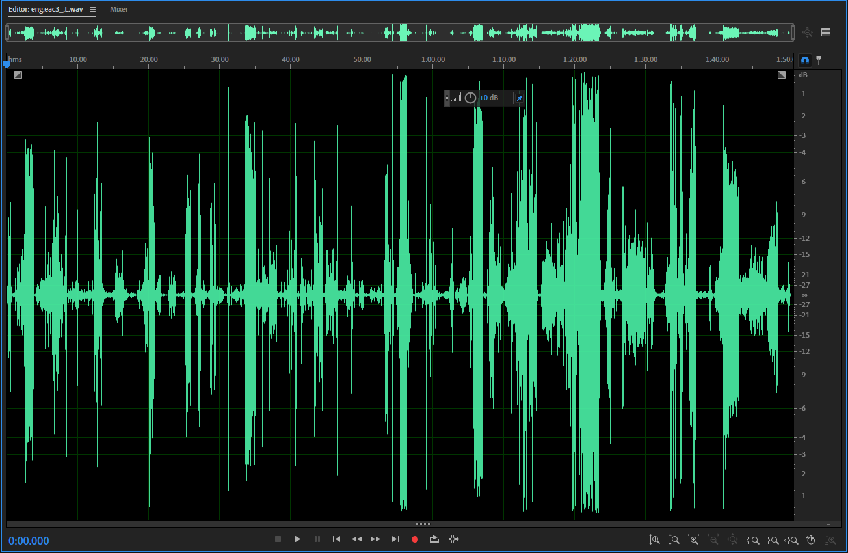Select the Editor eng.eac3_L.wav tab
The height and width of the screenshot is (553, 848).
click(x=46, y=10)
